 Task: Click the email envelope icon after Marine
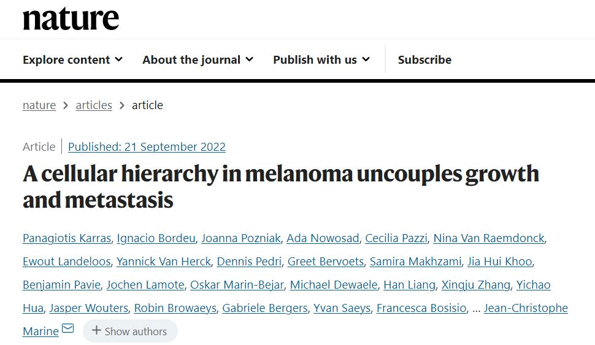tap(67, 329)
